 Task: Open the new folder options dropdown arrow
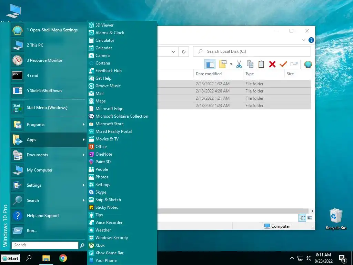(x=231, y=64)
